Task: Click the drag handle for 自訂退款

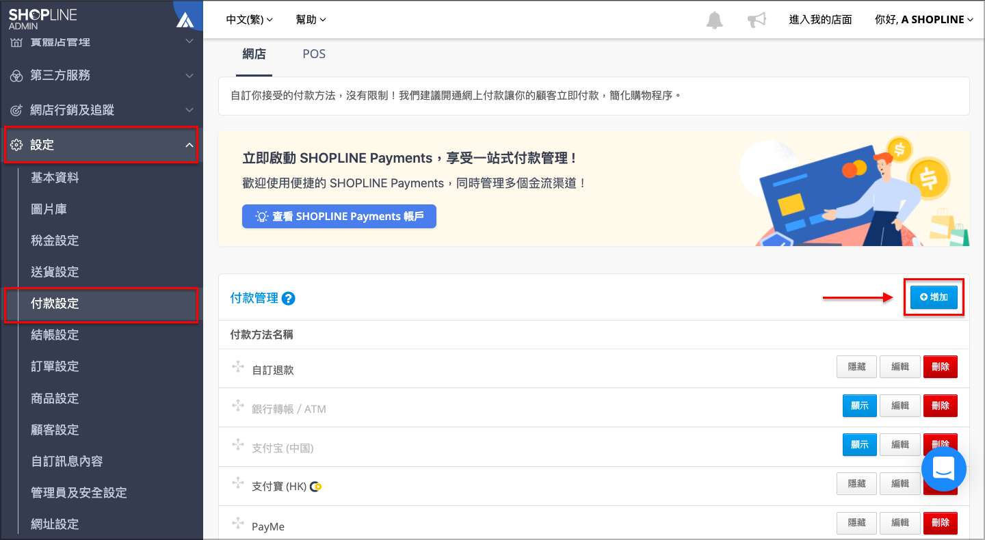Action: 238,368
